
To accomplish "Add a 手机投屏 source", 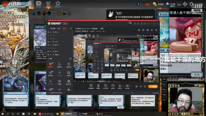I will [x=106, y=87].
